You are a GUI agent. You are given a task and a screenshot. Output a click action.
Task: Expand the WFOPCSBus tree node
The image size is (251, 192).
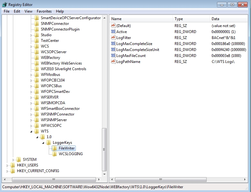31,86
